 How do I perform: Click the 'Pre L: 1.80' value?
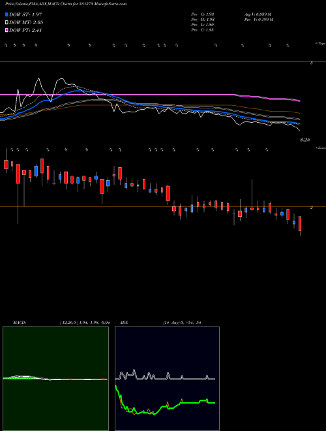tap(203, 25)
